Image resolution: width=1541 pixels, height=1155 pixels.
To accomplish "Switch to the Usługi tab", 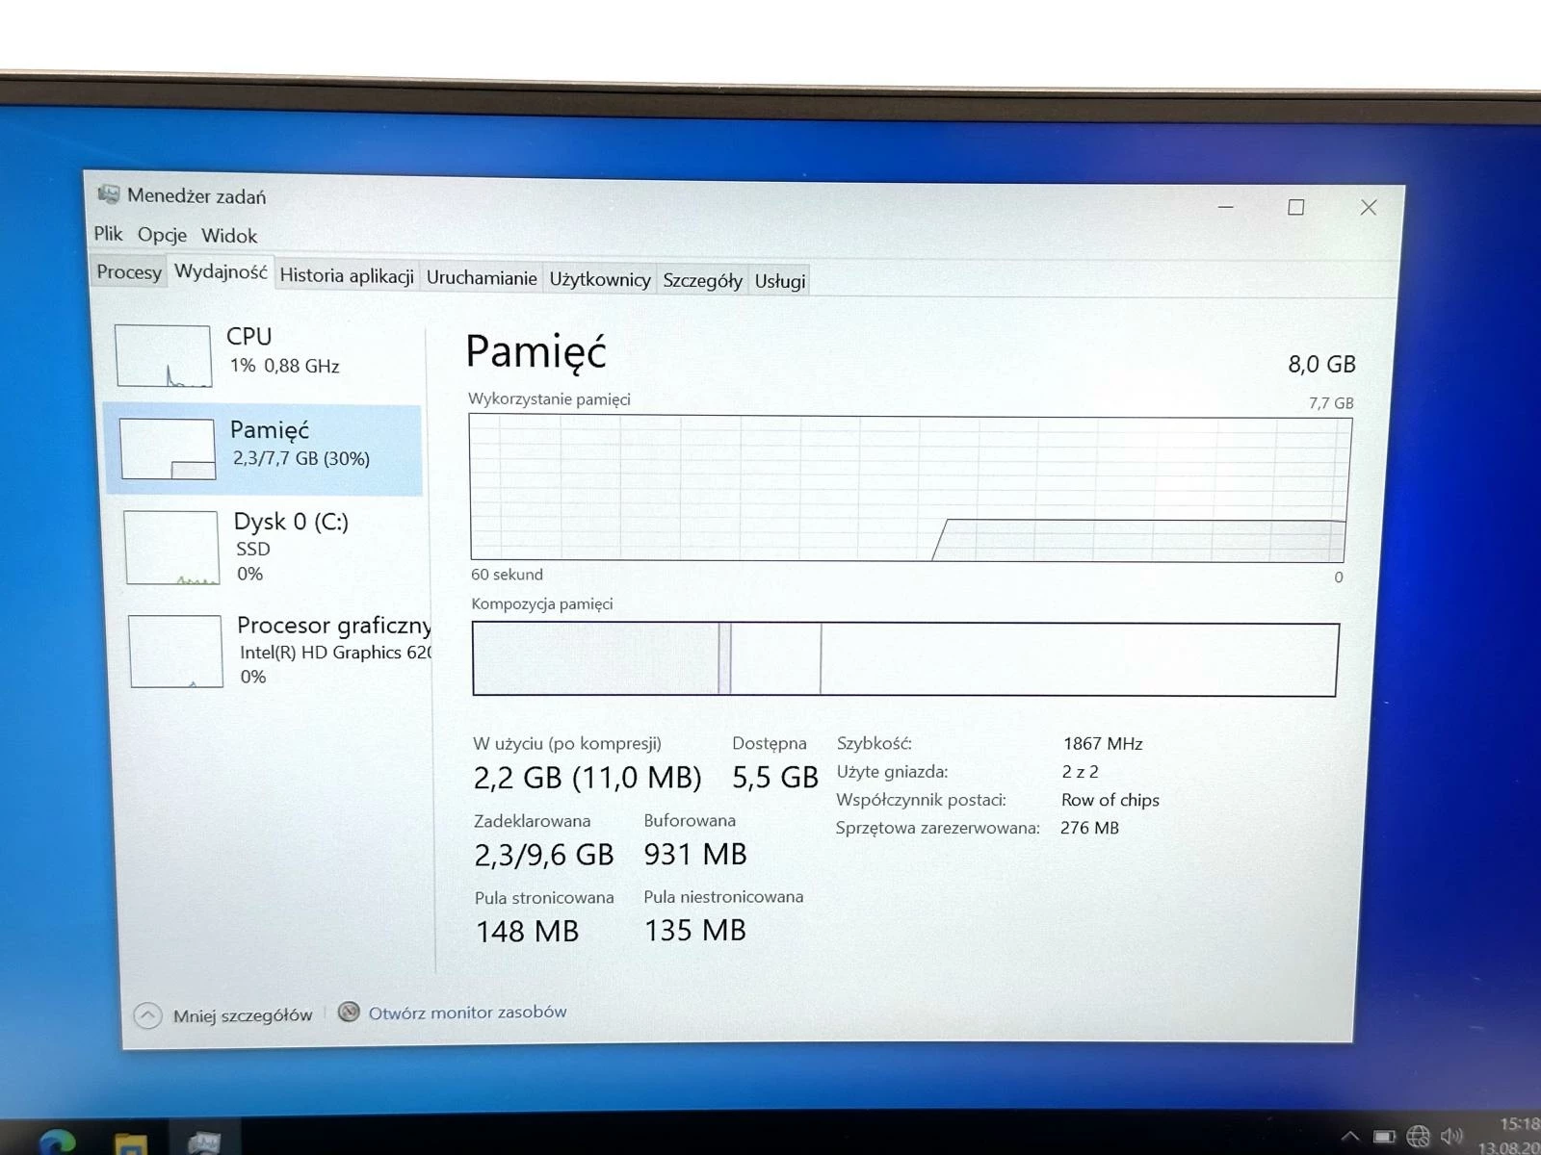I will point(780,281).
